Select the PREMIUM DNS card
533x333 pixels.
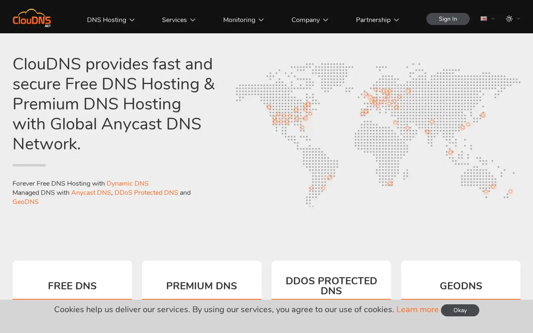202,280
